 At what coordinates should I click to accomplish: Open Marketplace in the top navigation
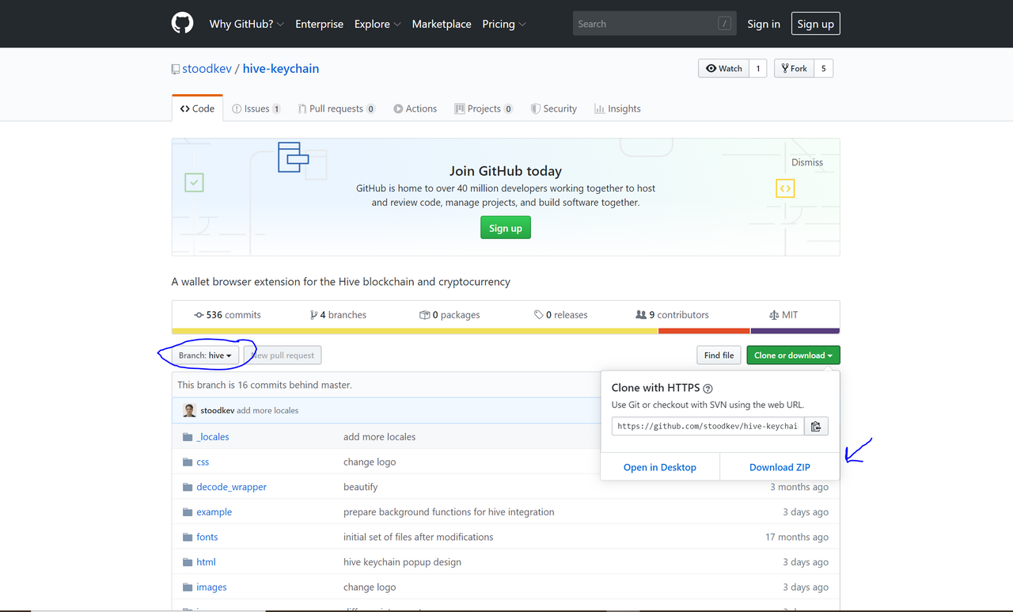click(442, 24)
